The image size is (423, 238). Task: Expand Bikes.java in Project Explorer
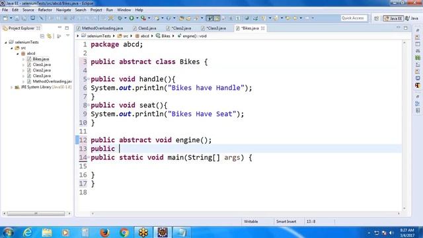click(x=24, y=59)
